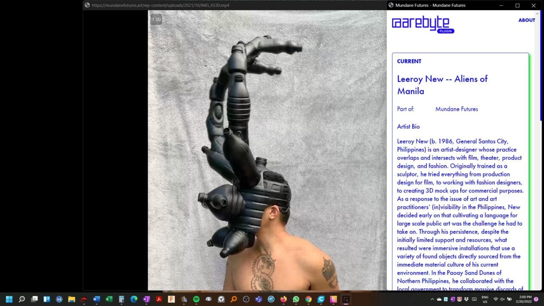Screen dimensions: 544x306
Task: Open Wi-Fi network settings in tray
Action: click(x=496, y=299)
